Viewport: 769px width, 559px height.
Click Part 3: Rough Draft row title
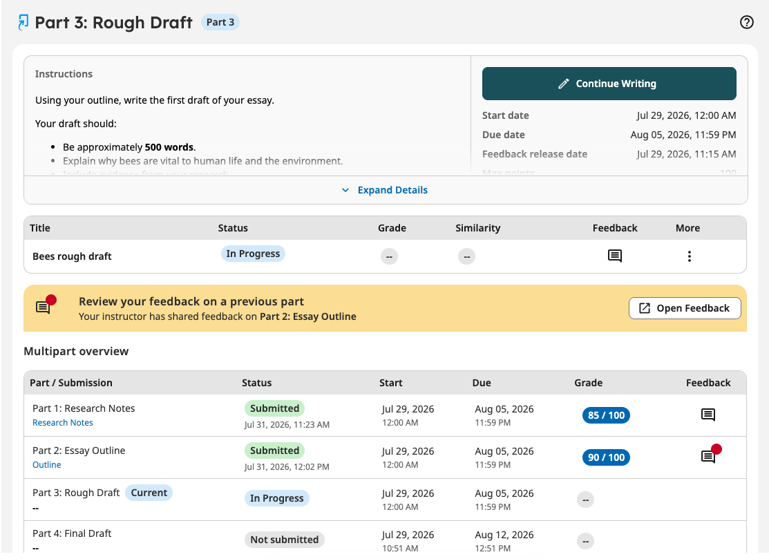tap(76, 493)
